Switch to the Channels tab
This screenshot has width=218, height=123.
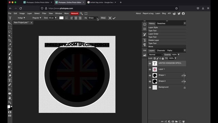tap(161, 51)
